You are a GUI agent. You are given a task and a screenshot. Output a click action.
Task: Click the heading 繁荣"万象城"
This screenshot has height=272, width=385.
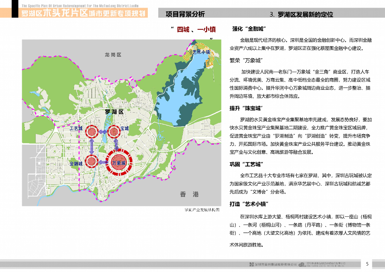click(x=246, y=60)
